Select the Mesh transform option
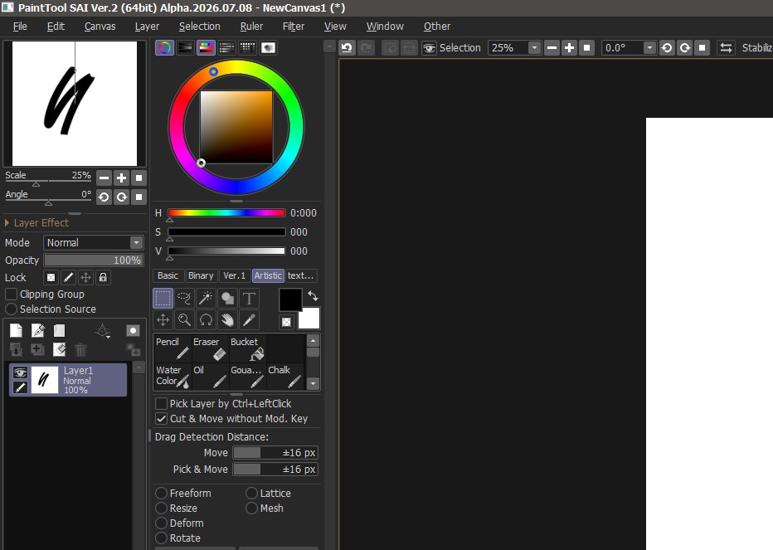The height and width of the screenshot is (550, 773). (251, 508)
